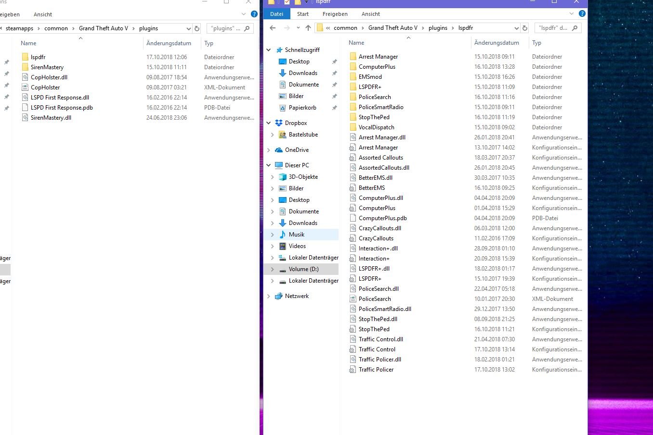Sort files by Änderungsdatum column
653x435 pixels.
(496, 43)
